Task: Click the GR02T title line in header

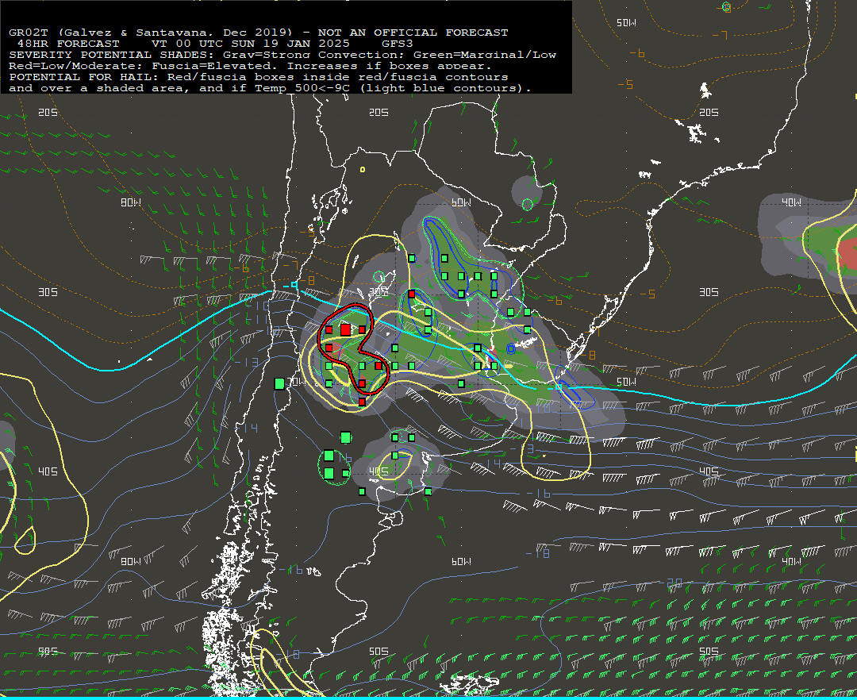Action: [259, 33]
